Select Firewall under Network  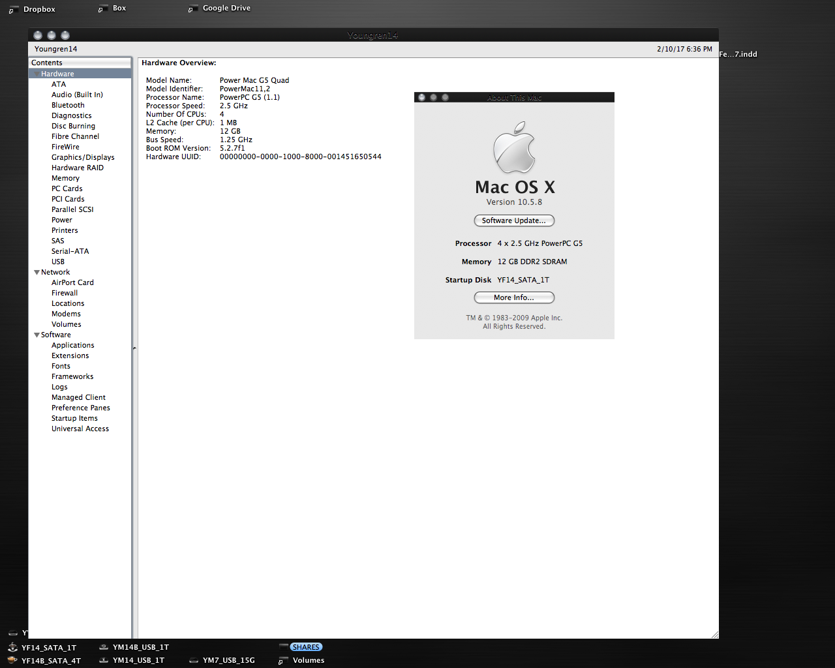(65, 293)
